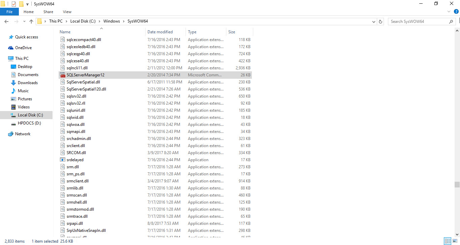Open the File menu tab
Screen dimensions: 460x245
click(9, 12)
